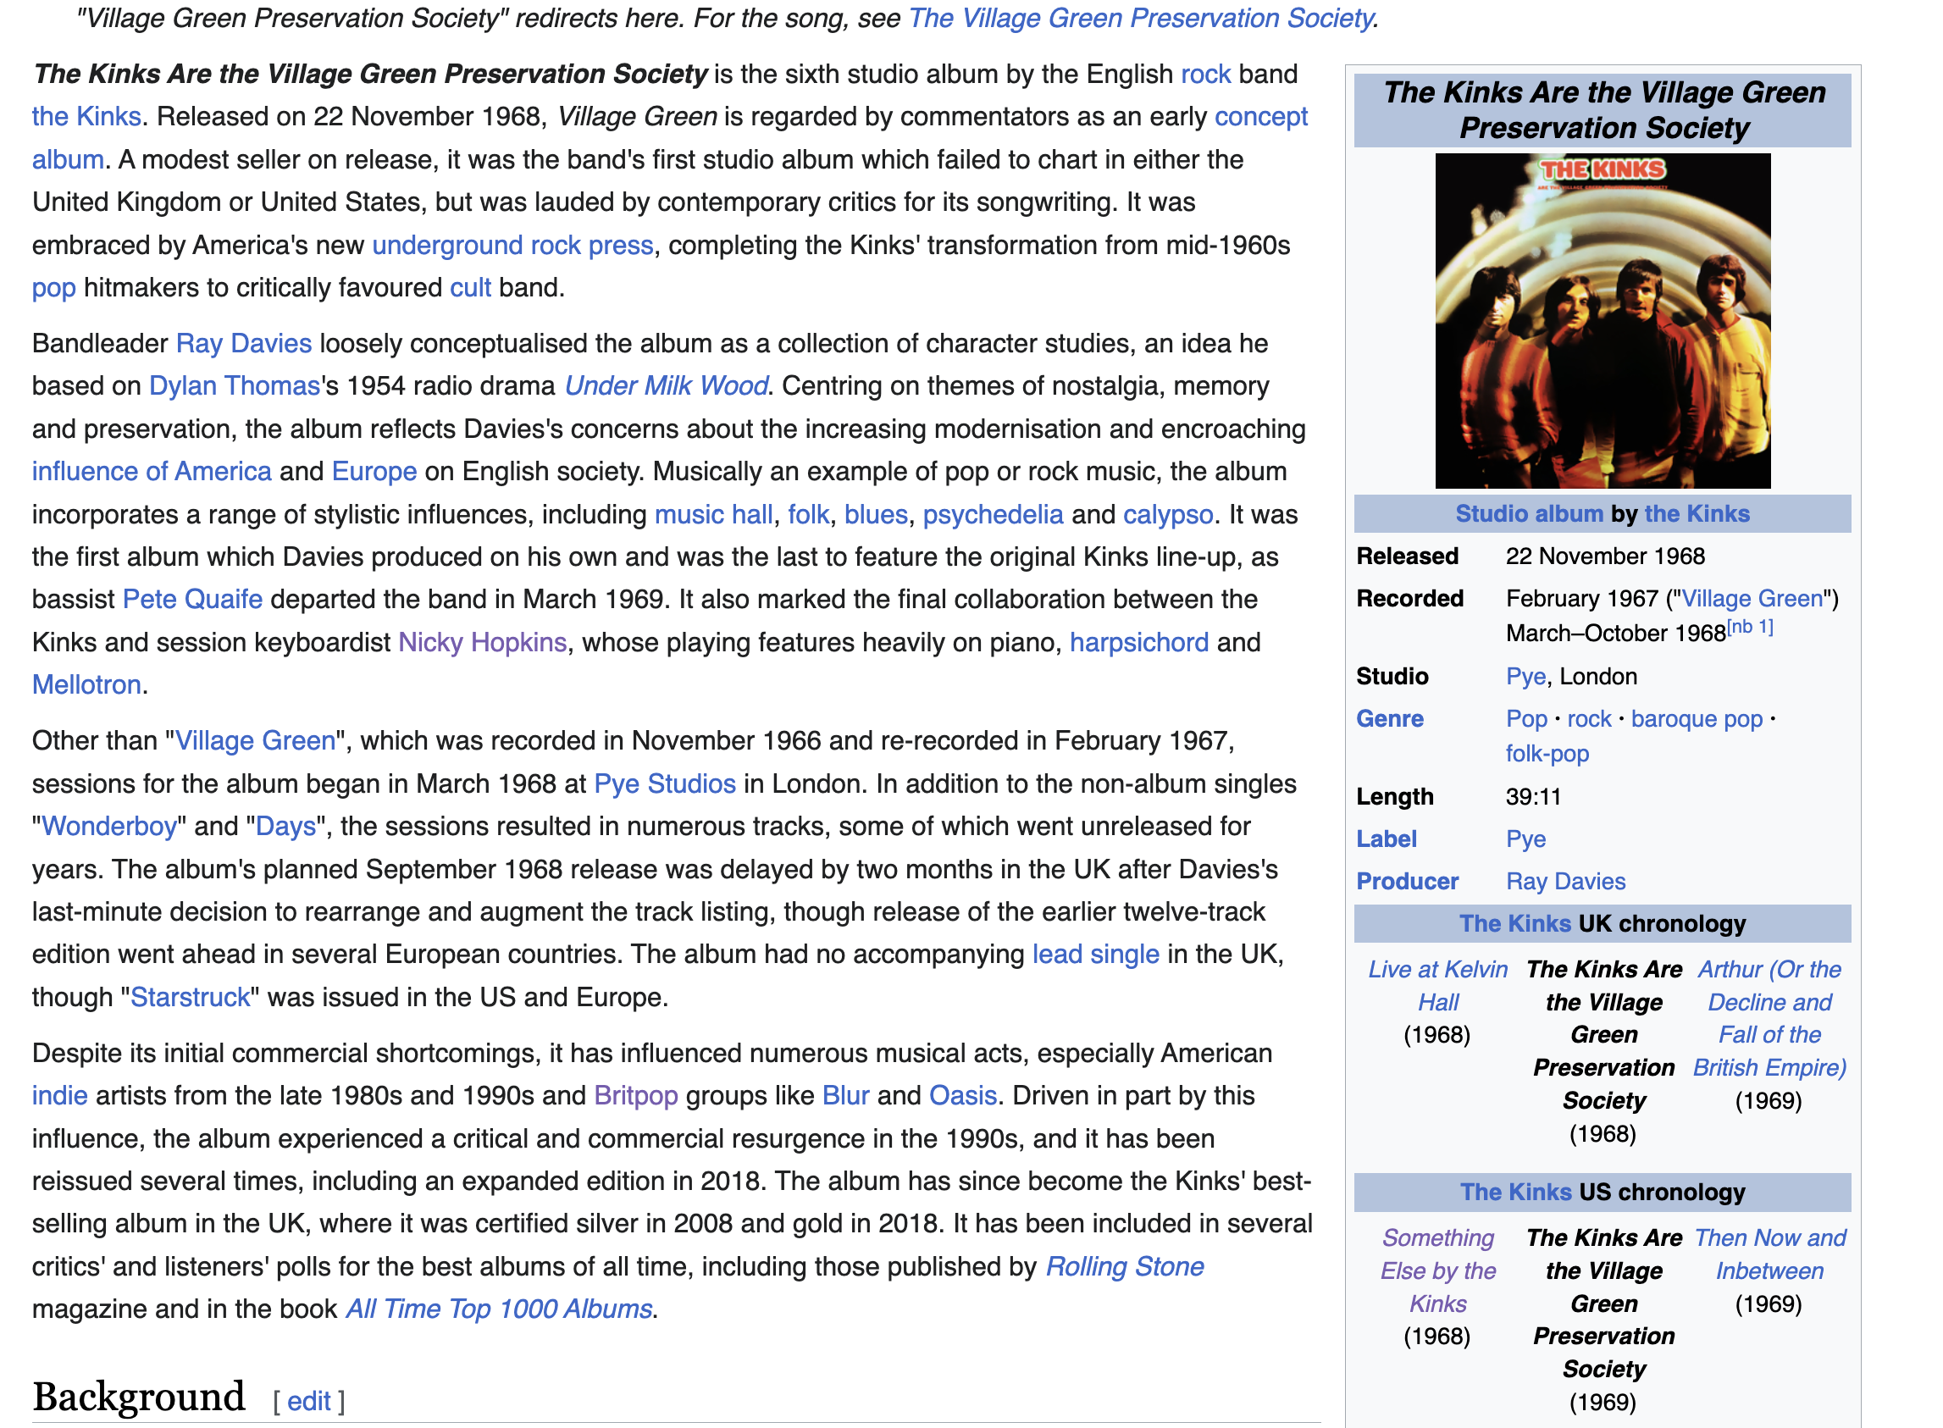Open the Starstruck song link

[191, 997]
